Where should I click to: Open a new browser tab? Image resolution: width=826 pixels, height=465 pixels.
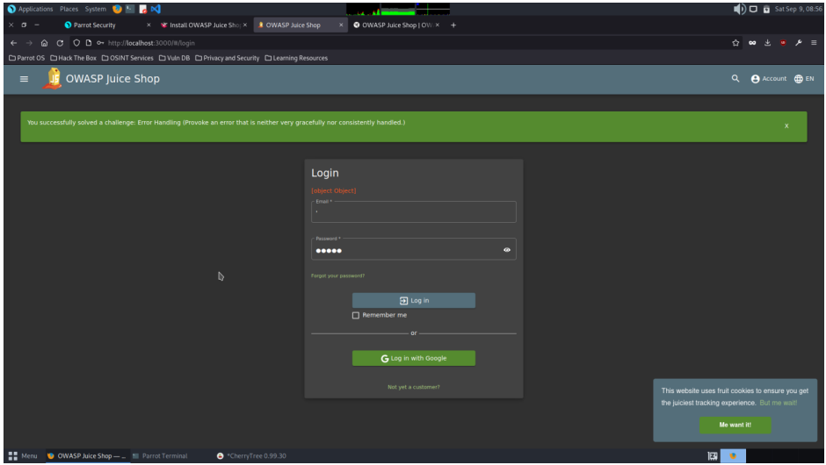pyautogui.click(x=453, y=25)
